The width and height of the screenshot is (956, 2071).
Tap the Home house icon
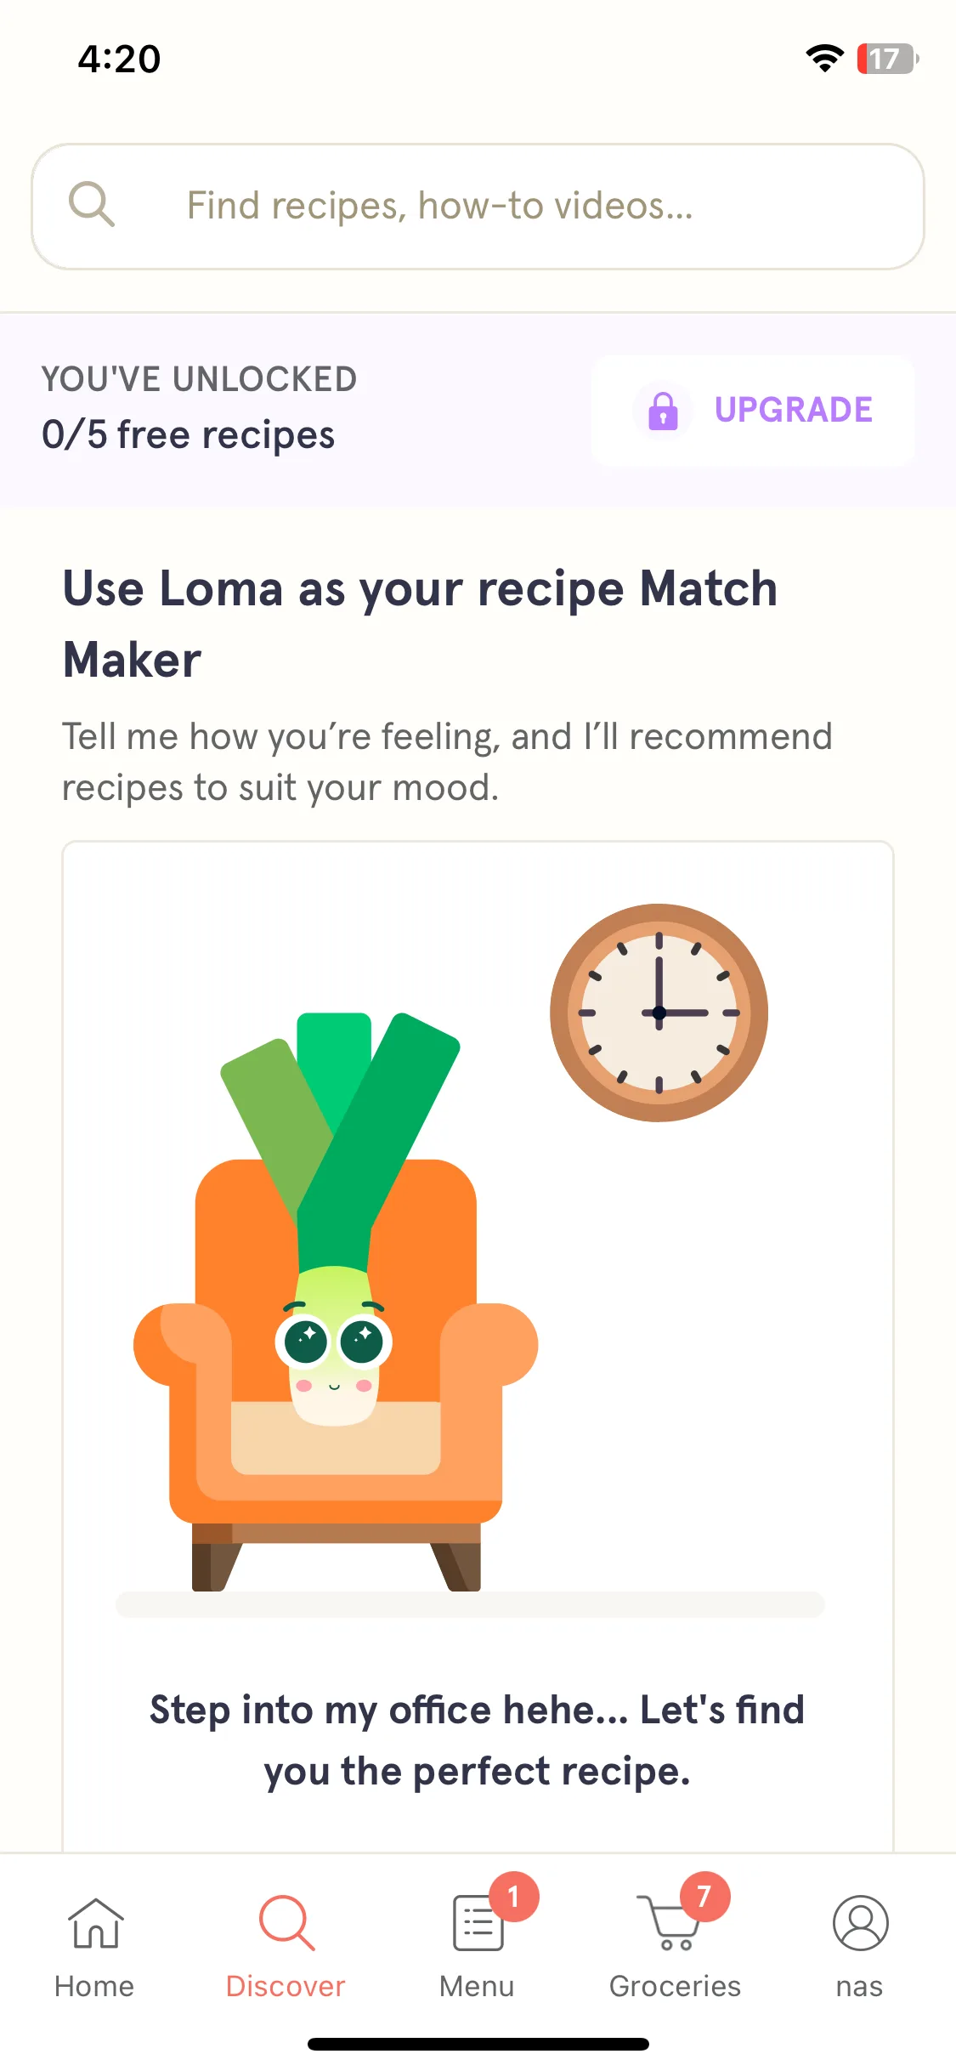coord(95,1923)
